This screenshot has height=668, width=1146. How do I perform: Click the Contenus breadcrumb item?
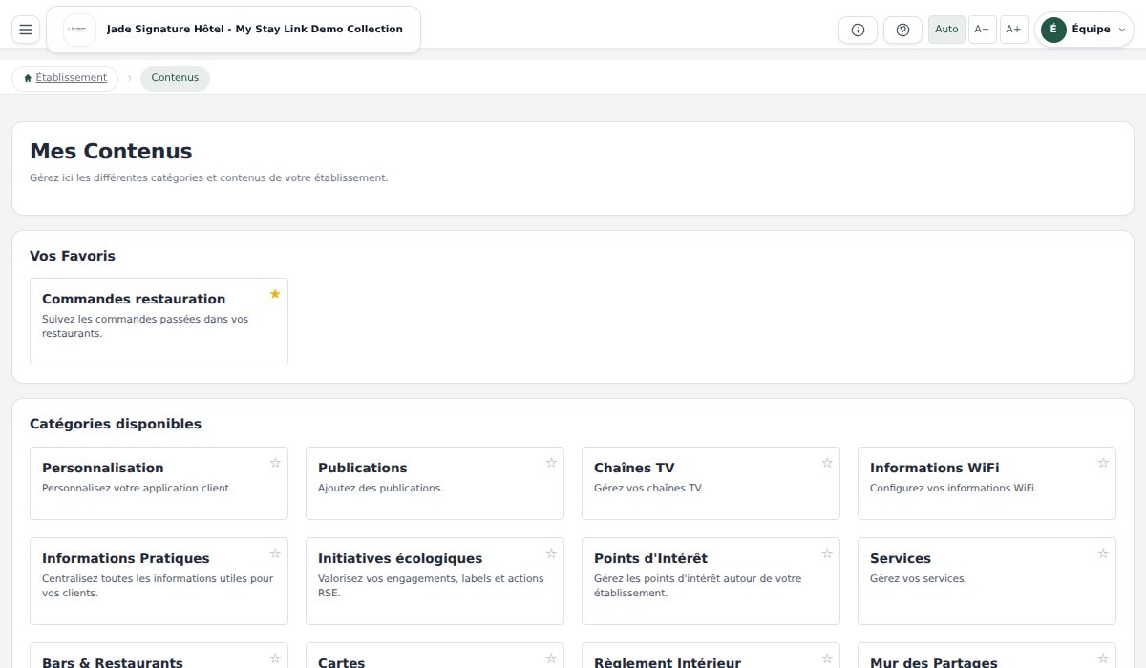click(x=175, y=78)
